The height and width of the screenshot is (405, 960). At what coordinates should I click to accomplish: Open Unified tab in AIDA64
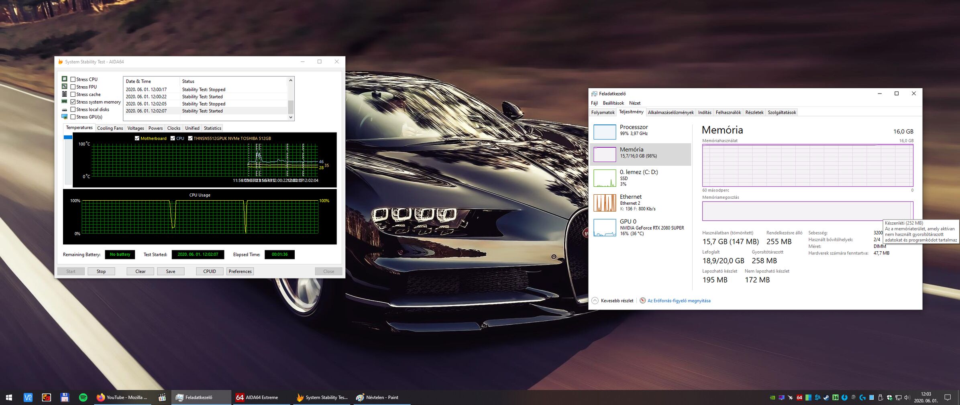(192, 128)
